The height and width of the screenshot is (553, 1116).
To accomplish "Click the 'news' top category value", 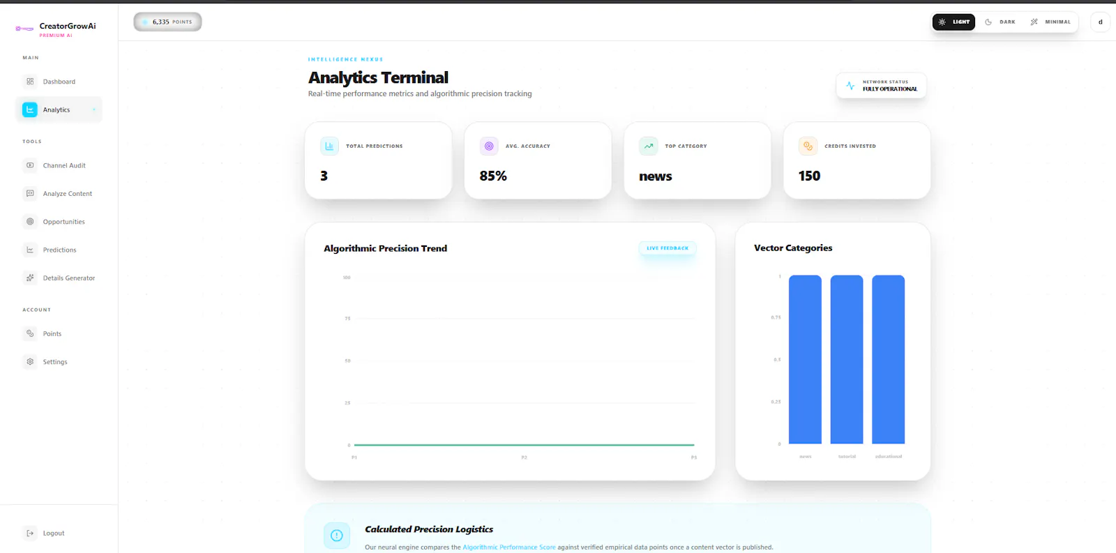I will [x=656, y=176].
